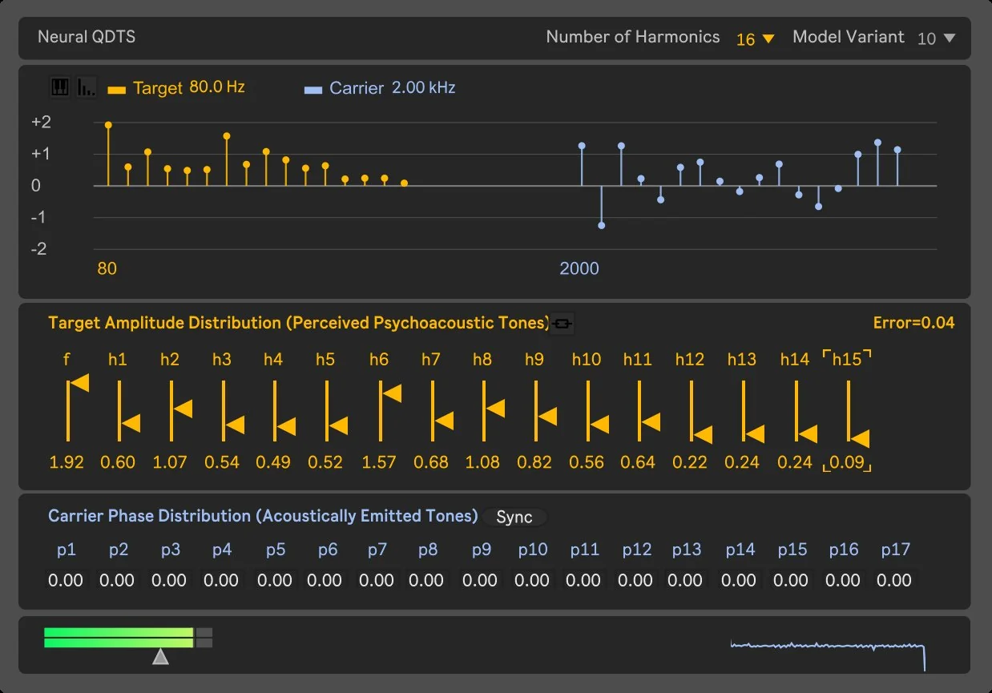Adjust the h10 amplitude slider
The height and width of the screenshot is (693, 992).
click(598, 410)
